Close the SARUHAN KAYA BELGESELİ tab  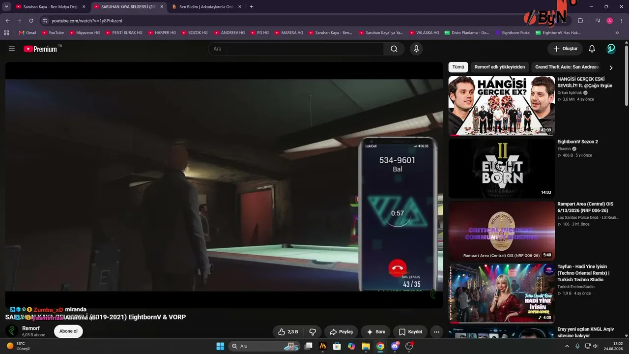[162, 7]
